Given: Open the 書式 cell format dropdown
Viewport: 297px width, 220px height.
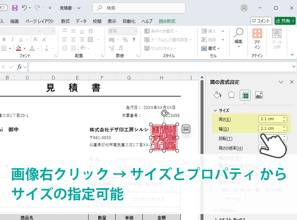Looking at the screenshot, I should (211, 49).
